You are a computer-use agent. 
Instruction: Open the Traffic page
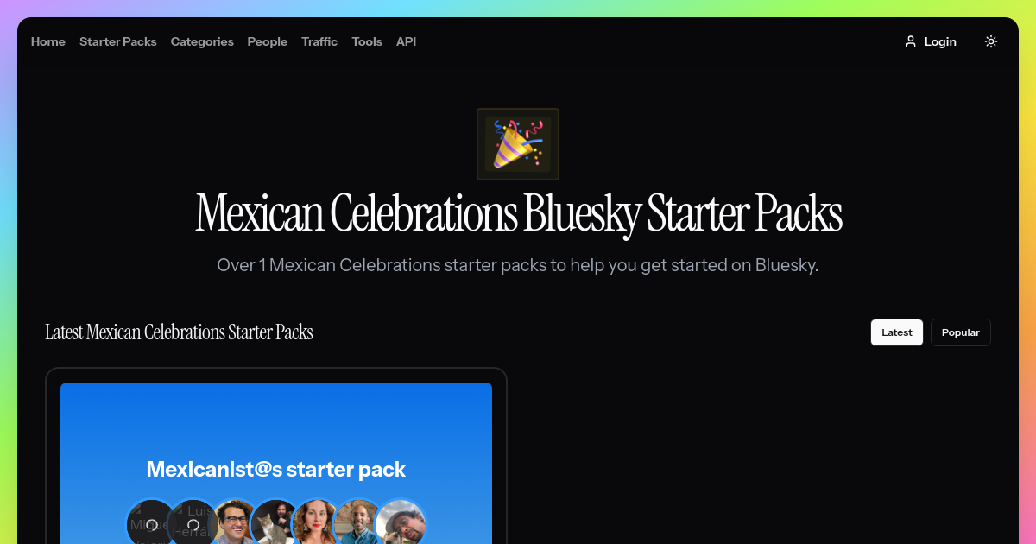pos(319,41)
